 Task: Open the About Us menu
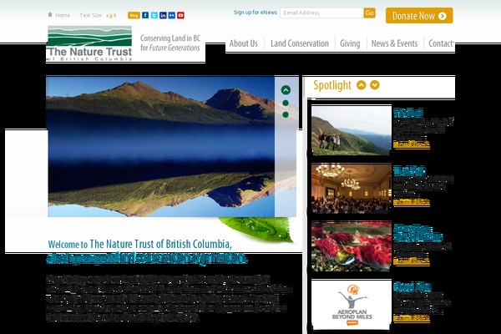click(x=244, y=43)
